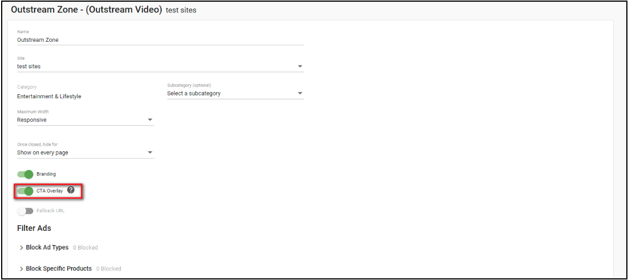Disable the Branding toggle switch

pos(25,174)
